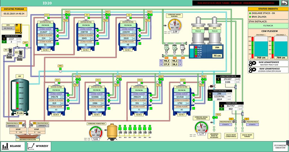289x152 pixels.
Task: Click the DM1 blower unit
Action: pos(198,31)
